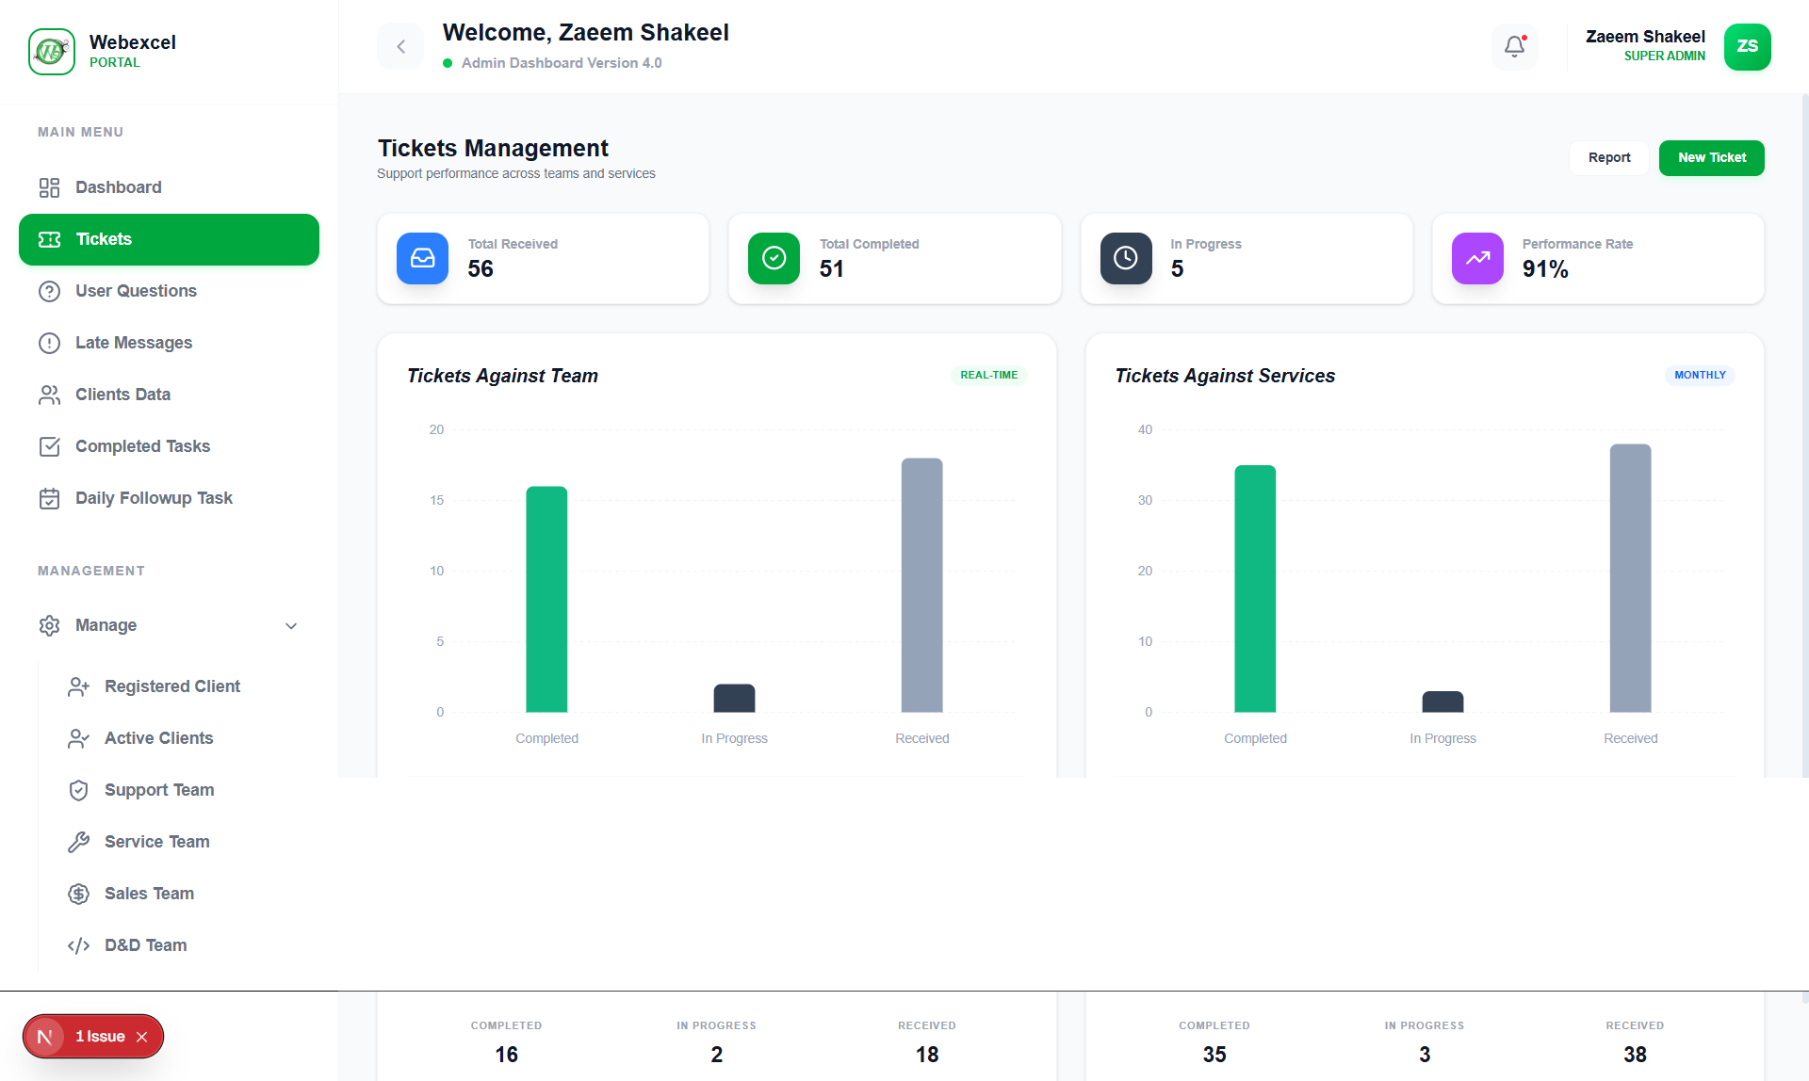Click the Total Received inbox icon
The width and height of the screenshot is (1809, 1081).
click(422, 258)
